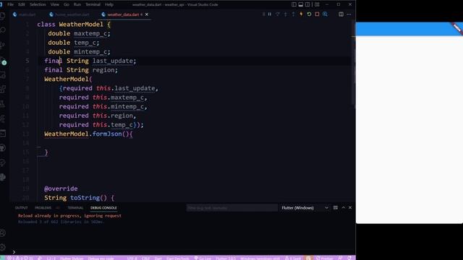
Task: Open the Edit menu
Action: (x=22, y=4)
